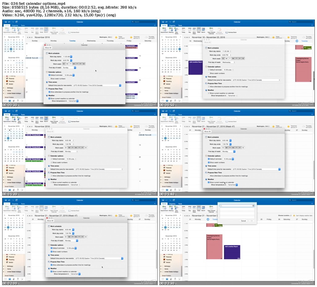Click Open Shared Calendar in the 00:00:30 frame
This screenshot has width=317, height=287.
point(54,30)
